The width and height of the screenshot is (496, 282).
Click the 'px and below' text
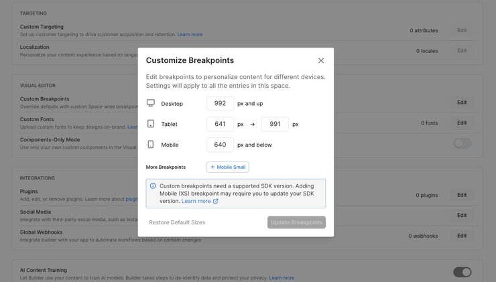[x=254, y=145]
